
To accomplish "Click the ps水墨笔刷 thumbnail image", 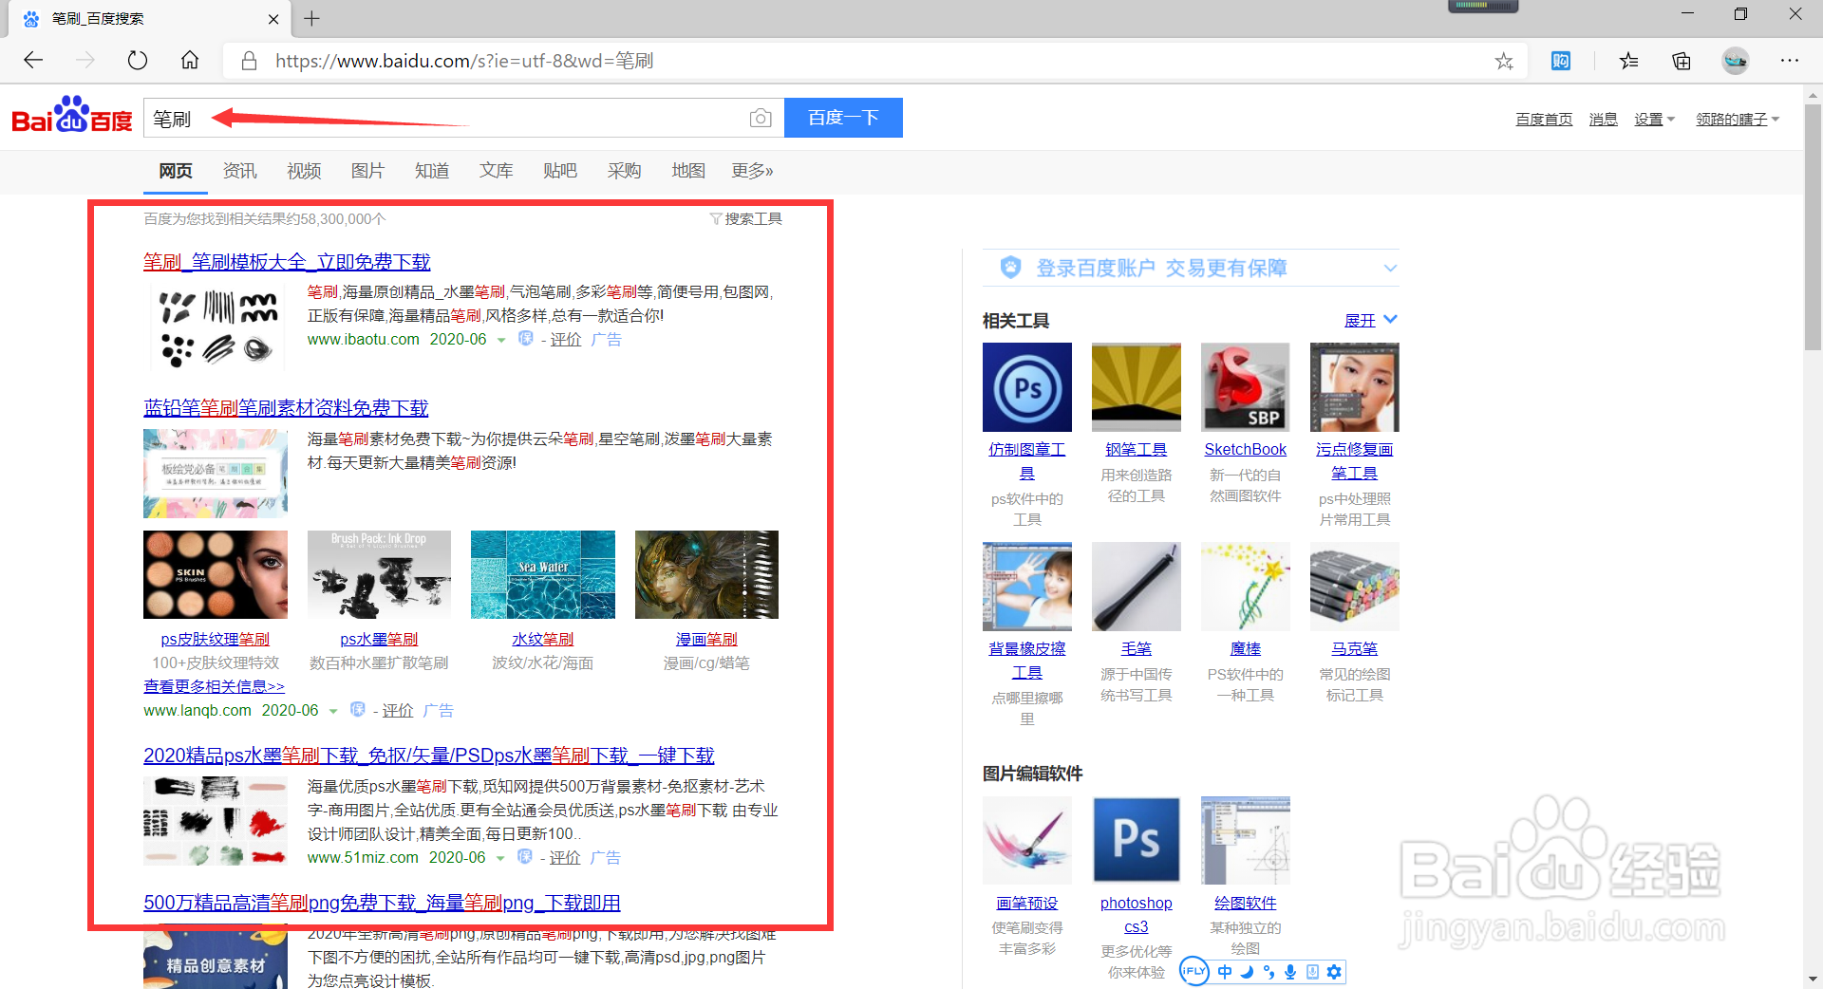I will click(379, 574).
